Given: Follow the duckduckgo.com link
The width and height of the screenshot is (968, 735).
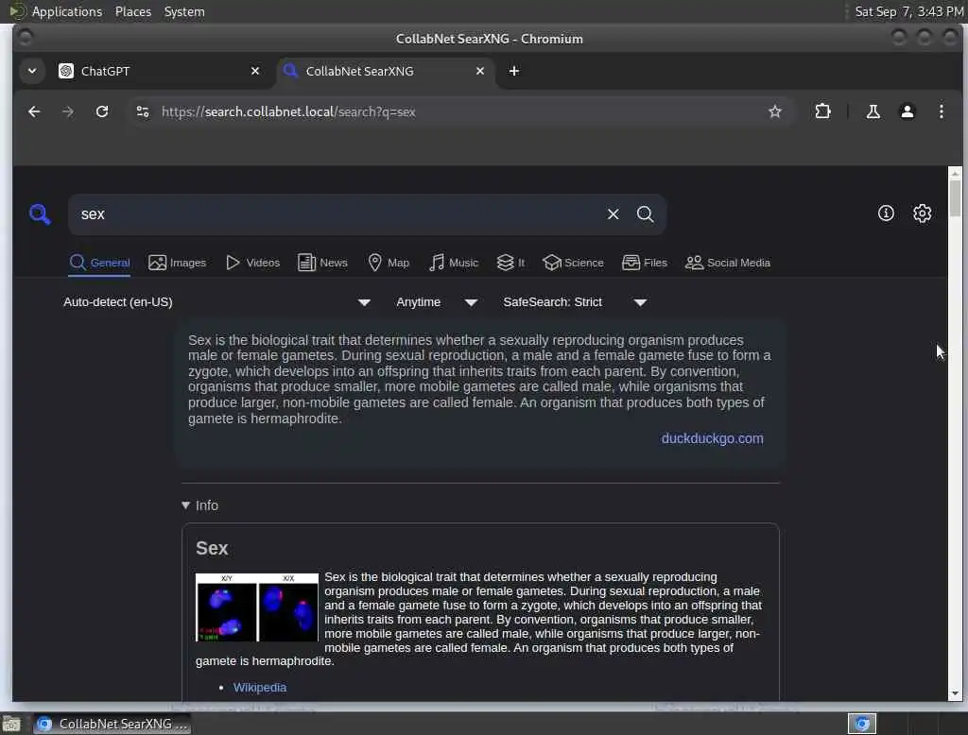Looking at the screenshot, I should click(x=713, y=438).
